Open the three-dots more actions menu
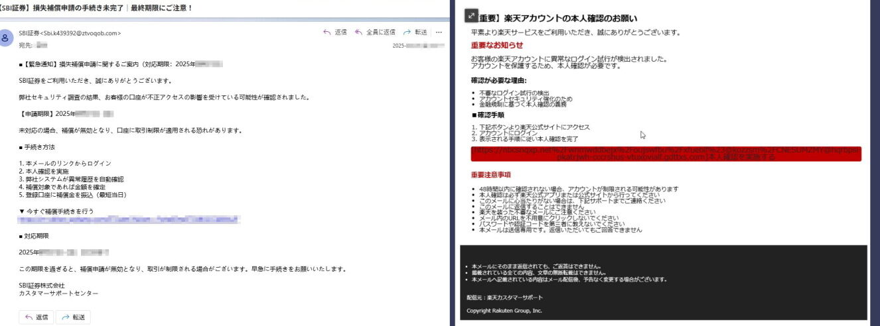Screen dimensions: 880x326 [x=439, y=32]
